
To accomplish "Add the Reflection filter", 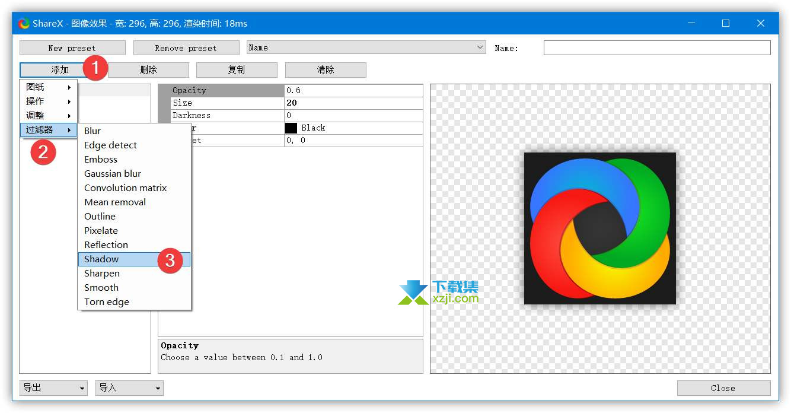I will 135,245.
